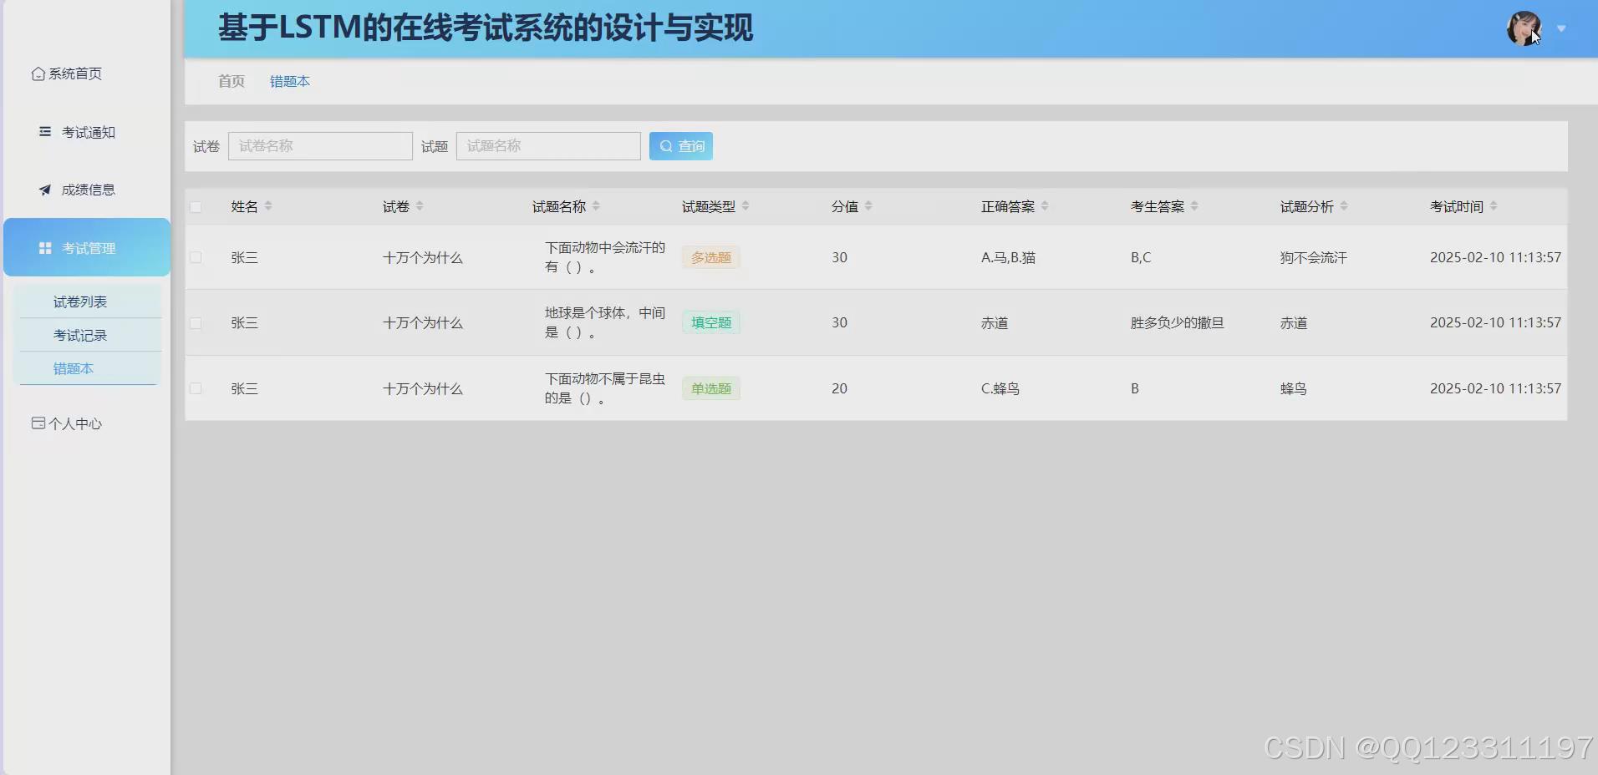This screenshot has height=775, width=1598.
Task: Open 个人中心 via its card icon
Action: point(37,423)
